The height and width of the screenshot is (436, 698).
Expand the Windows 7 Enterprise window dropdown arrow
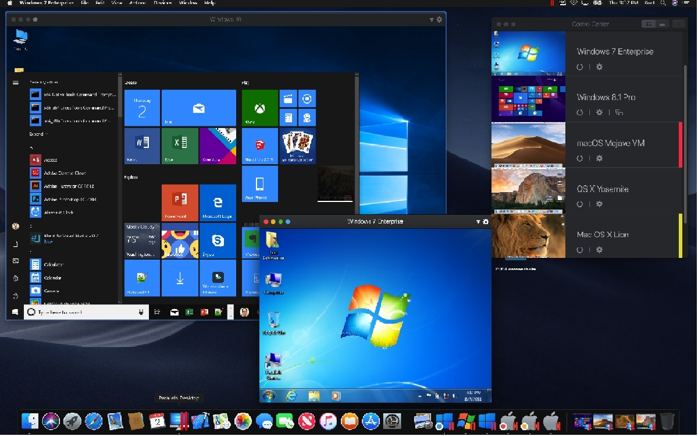point(478,222)
